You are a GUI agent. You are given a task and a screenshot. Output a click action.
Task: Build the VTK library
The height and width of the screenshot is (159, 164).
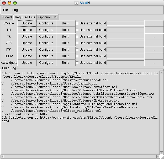66,43
